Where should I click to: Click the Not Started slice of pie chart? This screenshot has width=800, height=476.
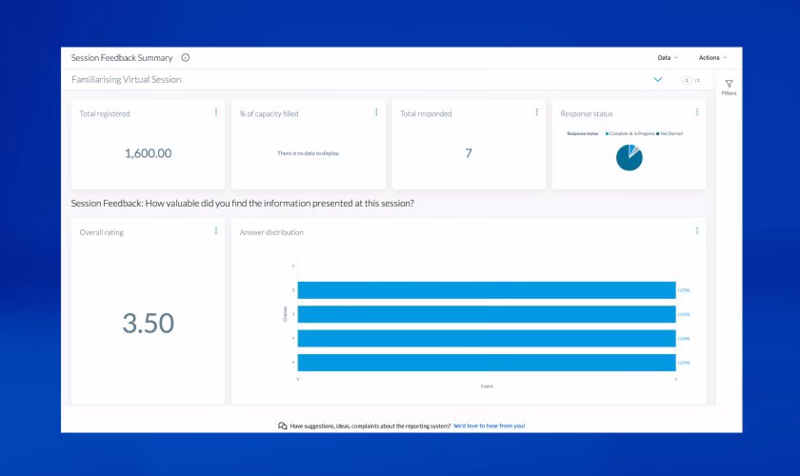[626, 161]
